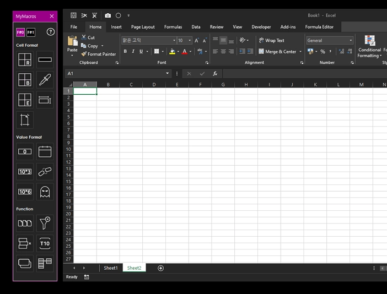
Task: Open MyMacros help question mark
Action: 51,32
